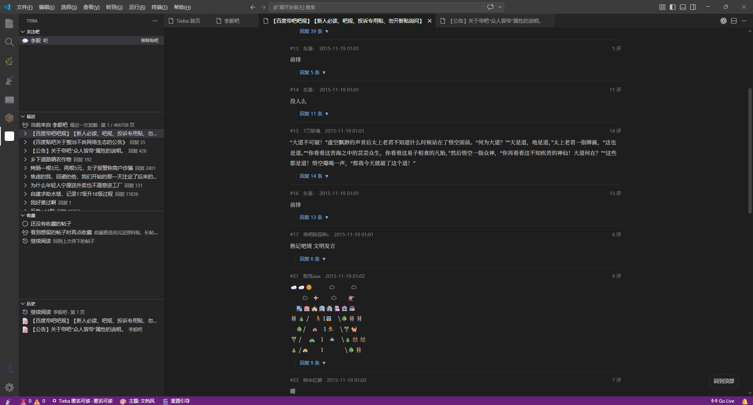
Task: Open 【公告】关于帝吧 item in 历史 list
Action: tap(91, 329)
